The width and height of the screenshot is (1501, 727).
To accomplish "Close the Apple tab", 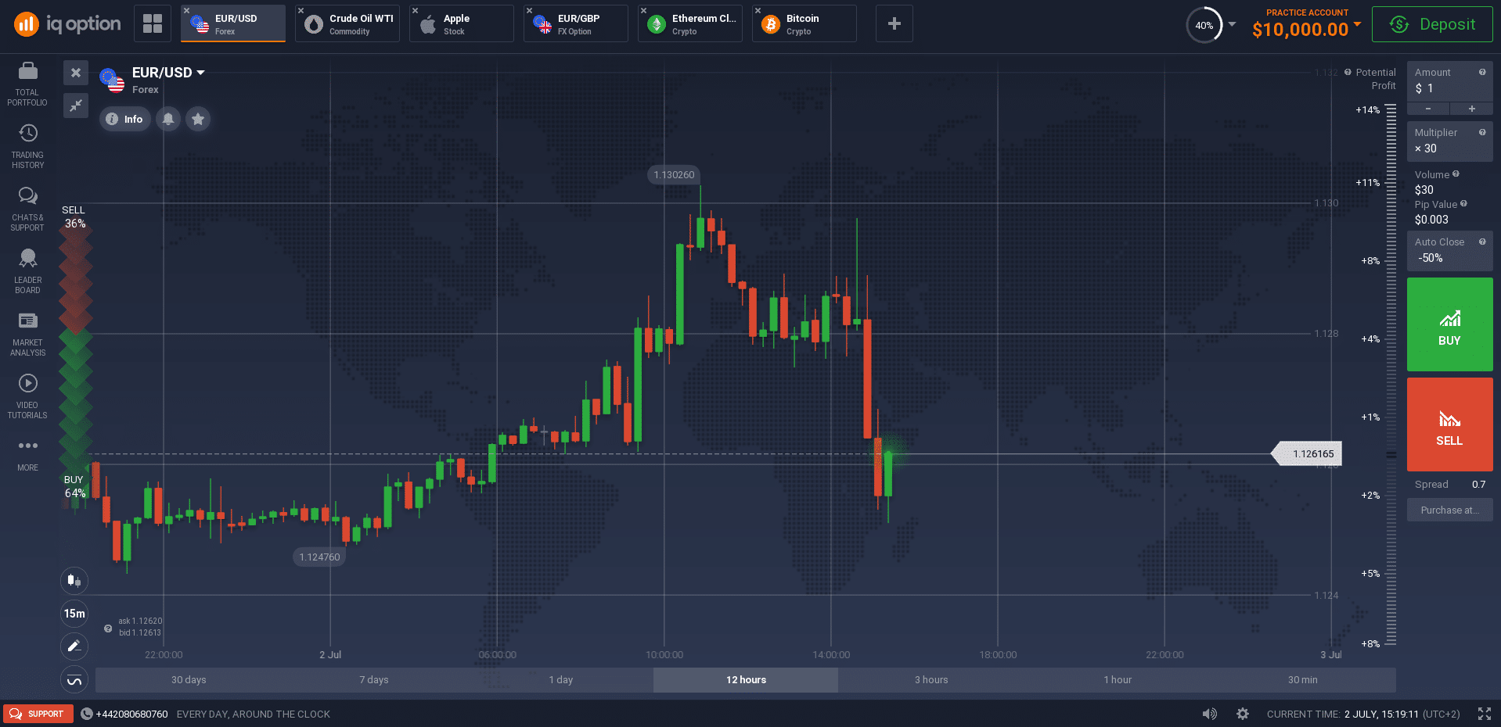I will [x=415, y=11].
